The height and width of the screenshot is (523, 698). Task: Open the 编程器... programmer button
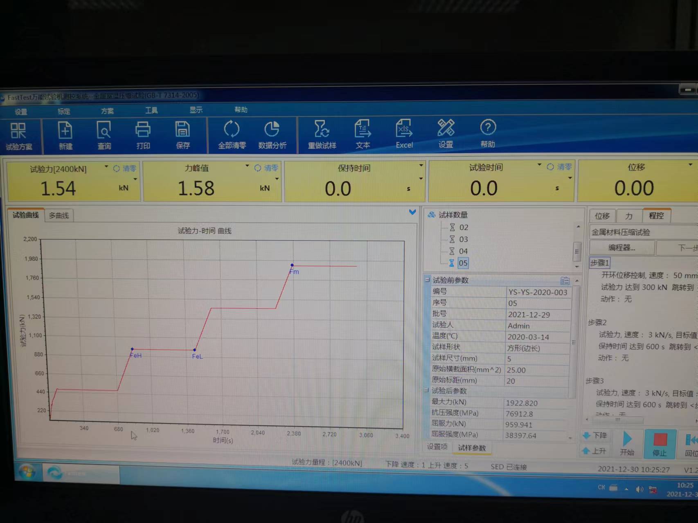[x=621, y=248]
